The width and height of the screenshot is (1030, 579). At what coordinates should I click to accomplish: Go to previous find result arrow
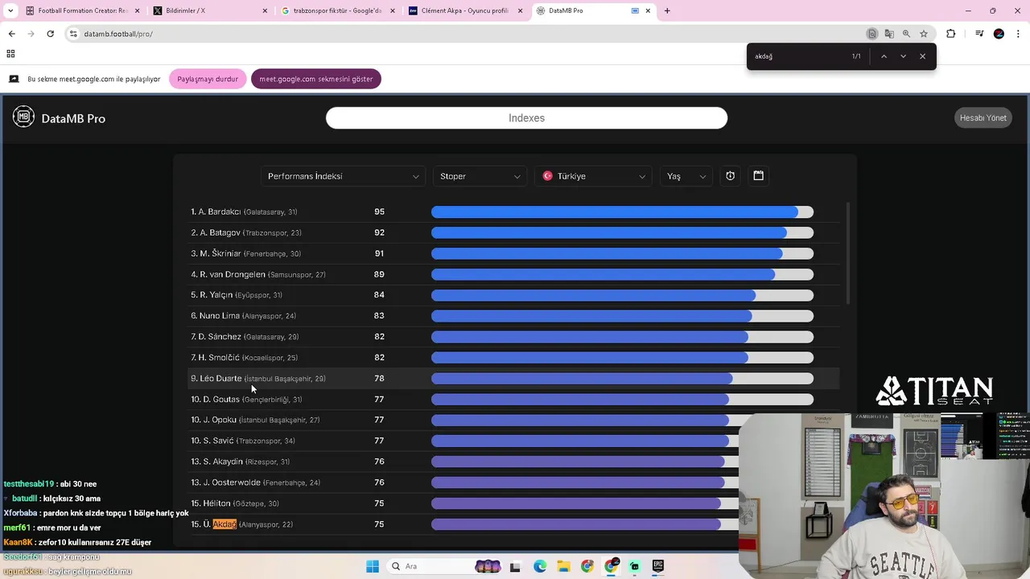pyautogui.click(x=884, y=56)
